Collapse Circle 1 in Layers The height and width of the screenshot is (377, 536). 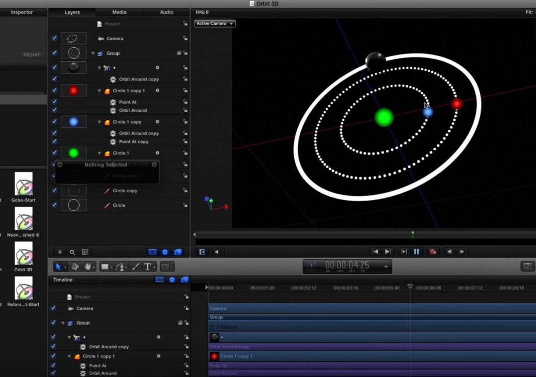(99, 153)
